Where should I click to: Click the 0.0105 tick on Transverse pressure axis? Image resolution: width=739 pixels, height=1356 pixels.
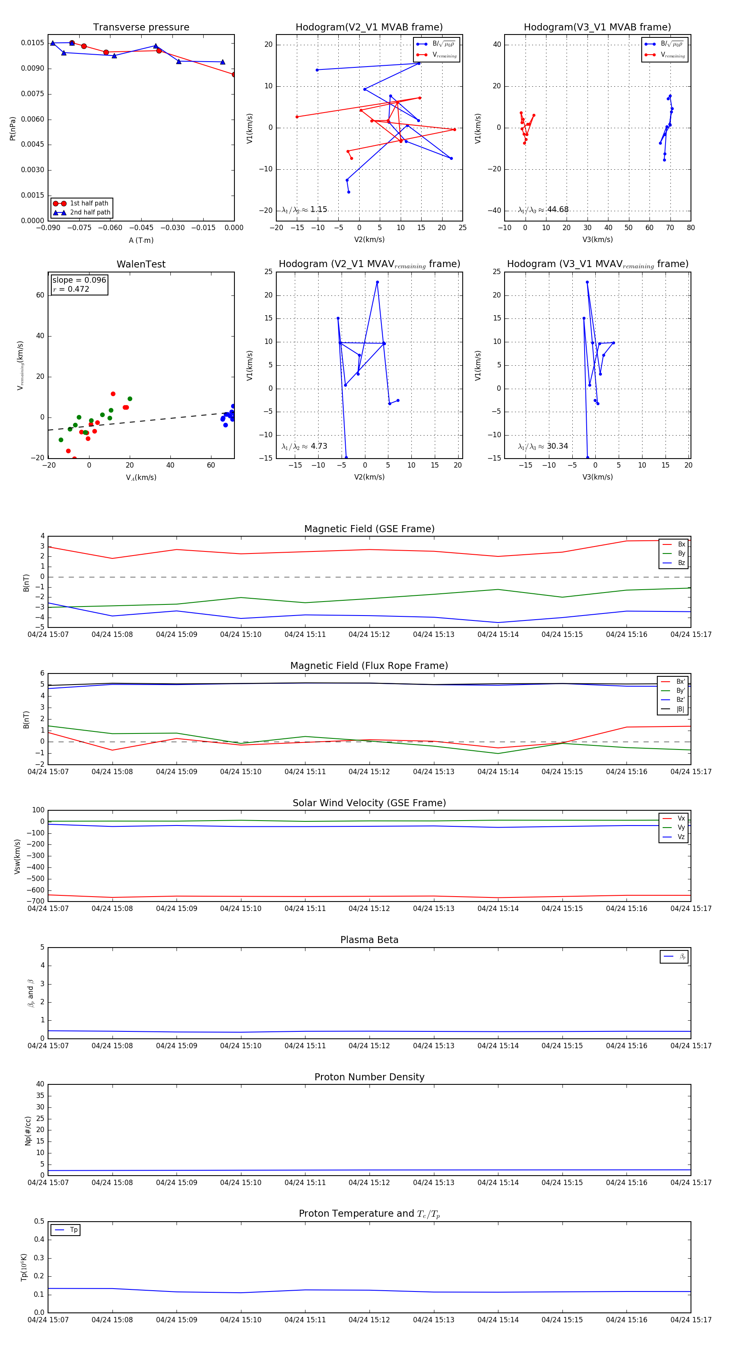click(32, 43)
